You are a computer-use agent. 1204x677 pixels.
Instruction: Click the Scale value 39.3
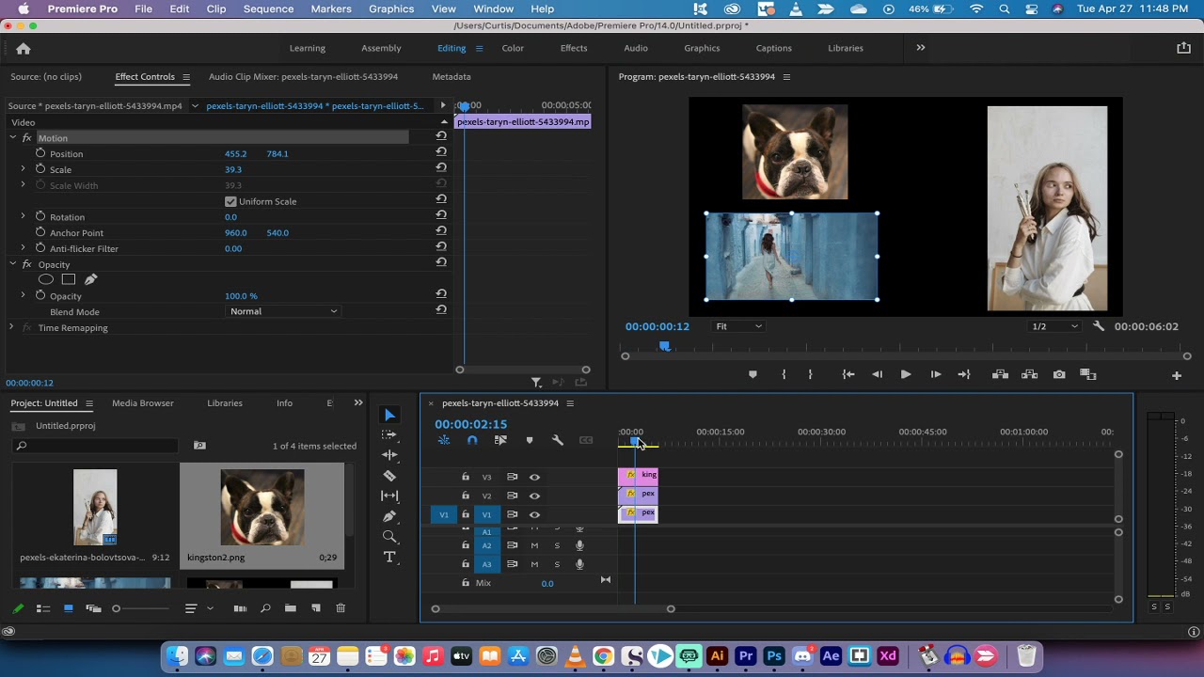tap(233, 169)
